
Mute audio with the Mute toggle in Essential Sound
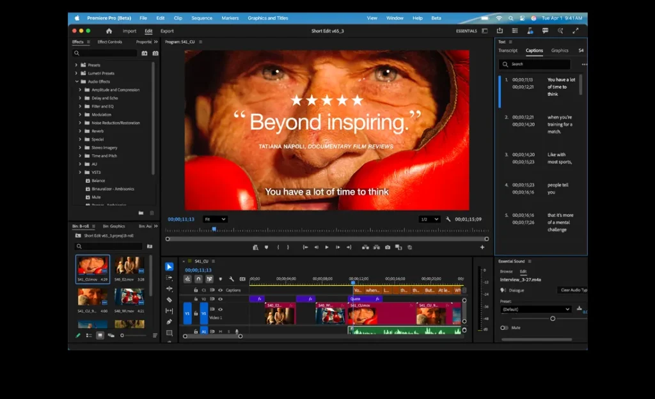point(505,328)
